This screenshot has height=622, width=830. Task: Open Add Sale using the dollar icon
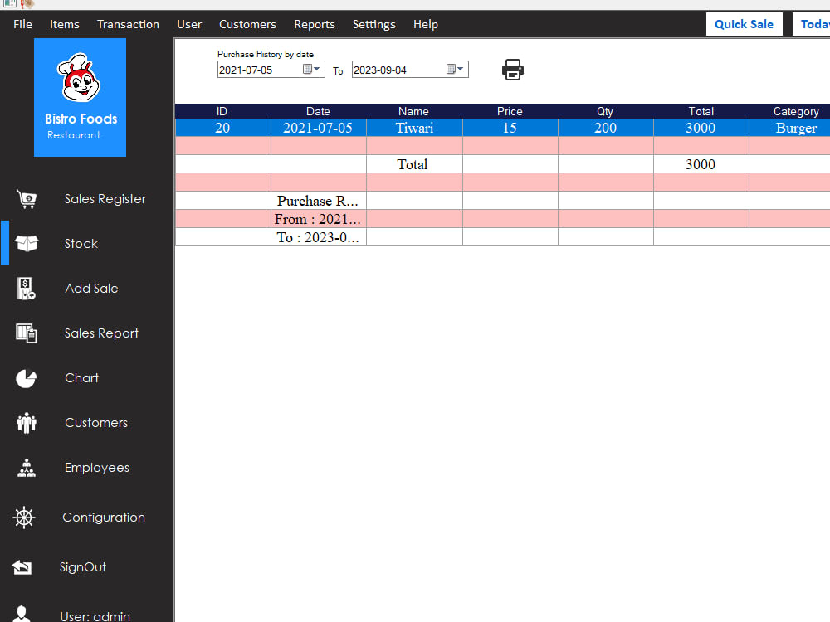tap(26, 288)
